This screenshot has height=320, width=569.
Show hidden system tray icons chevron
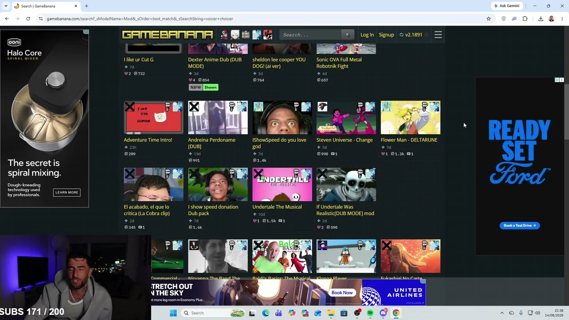coord(502,313)
